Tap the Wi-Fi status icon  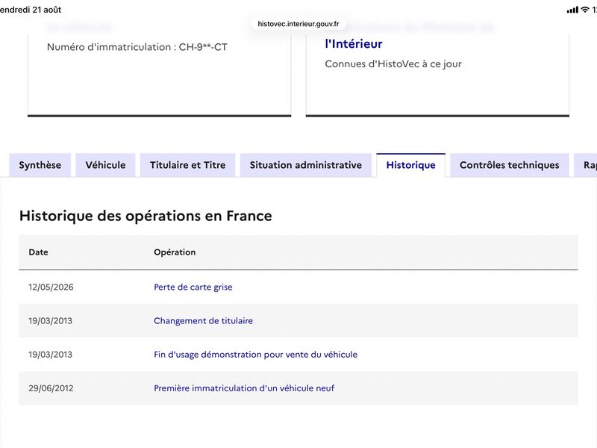coord(585,10)
